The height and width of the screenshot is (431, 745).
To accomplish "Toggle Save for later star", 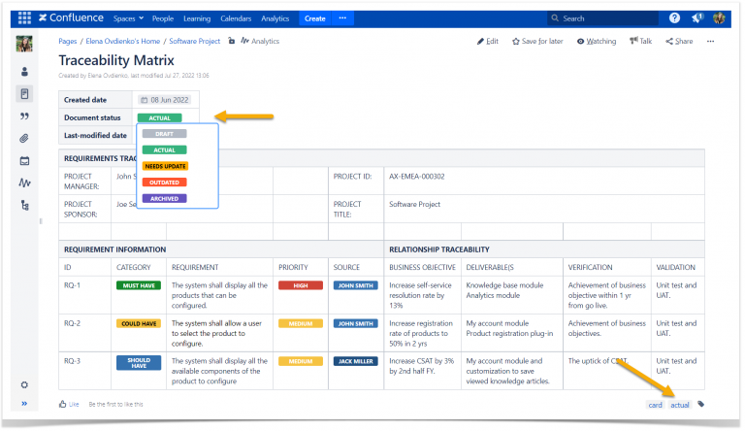I will (x=537, y=42).
